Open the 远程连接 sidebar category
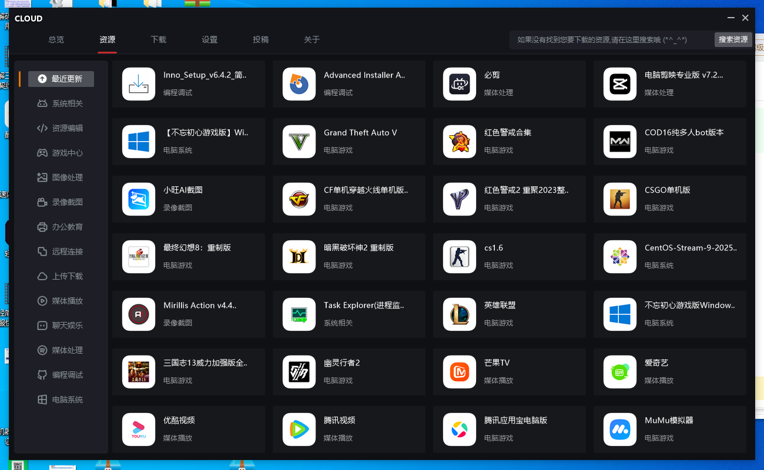This screenshot has height=470, width=764. [61, 251]
